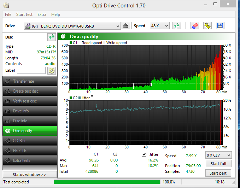Click the C1 max value 641
240x188 pixels.
pyautogui.click(x=95, y=166)
